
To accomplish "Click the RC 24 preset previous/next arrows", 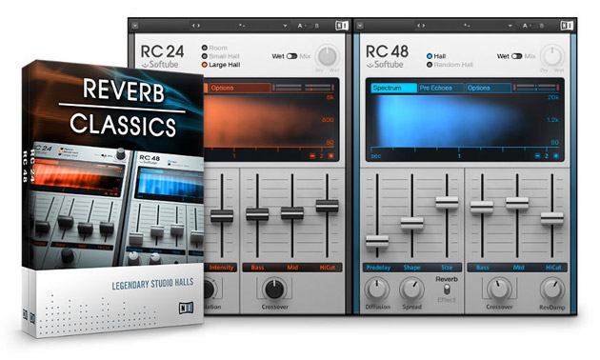I will tap(196, 26).
